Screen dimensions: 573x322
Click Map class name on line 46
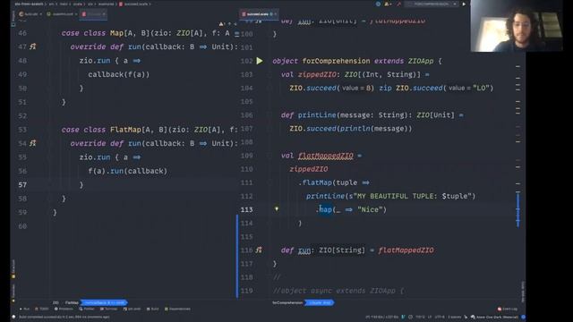116,33
